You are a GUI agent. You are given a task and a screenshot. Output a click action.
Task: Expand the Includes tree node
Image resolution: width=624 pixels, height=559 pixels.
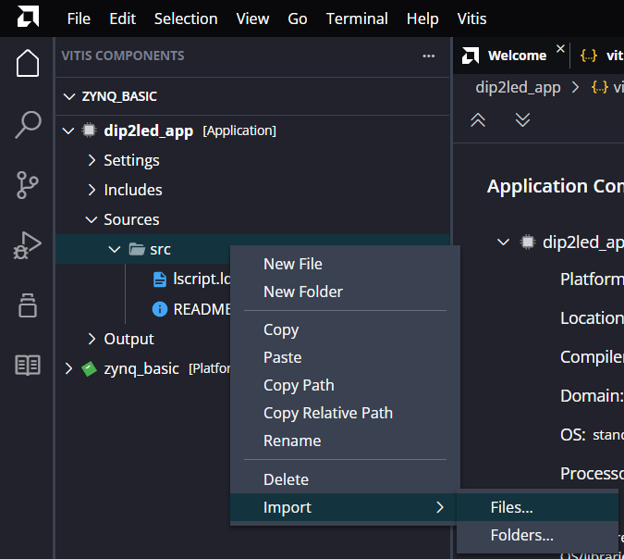coord(92,190)
